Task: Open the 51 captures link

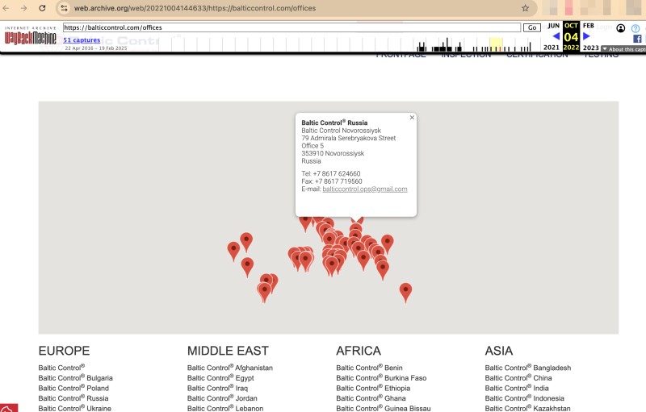Action: coord(82,40)
